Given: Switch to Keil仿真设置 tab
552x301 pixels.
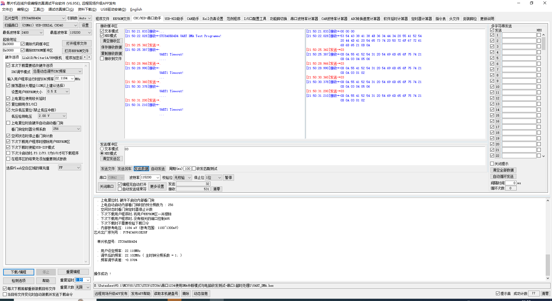Looking at the screenshot, I should [x=213, y=19].
